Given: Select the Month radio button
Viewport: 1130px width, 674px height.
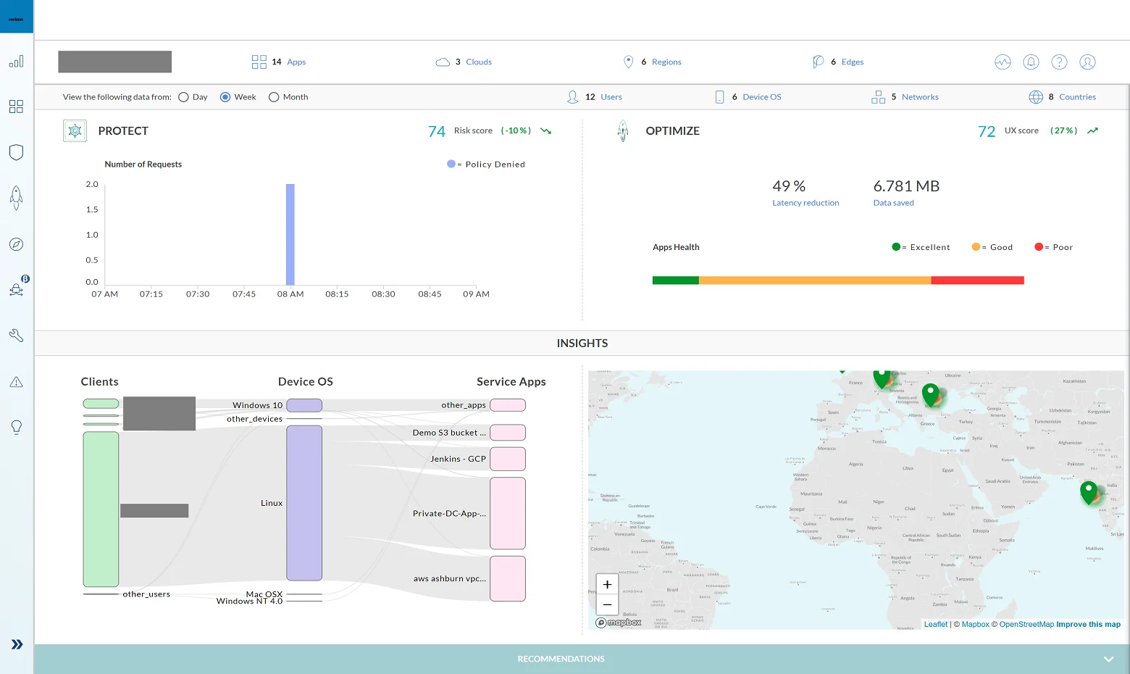Looking at the screenshot, I should (x=274, y=97).
